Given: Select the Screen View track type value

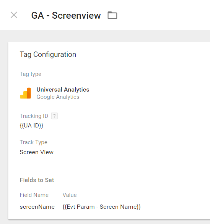Looking at the screenshot, I should [36, 152].
